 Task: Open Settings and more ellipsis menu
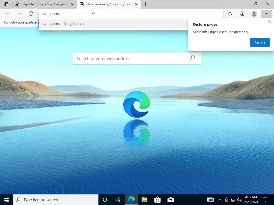(x=266, y=14)
